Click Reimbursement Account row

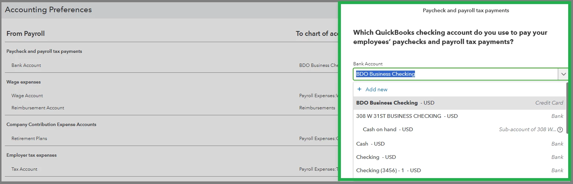click(x=171, y=108)
